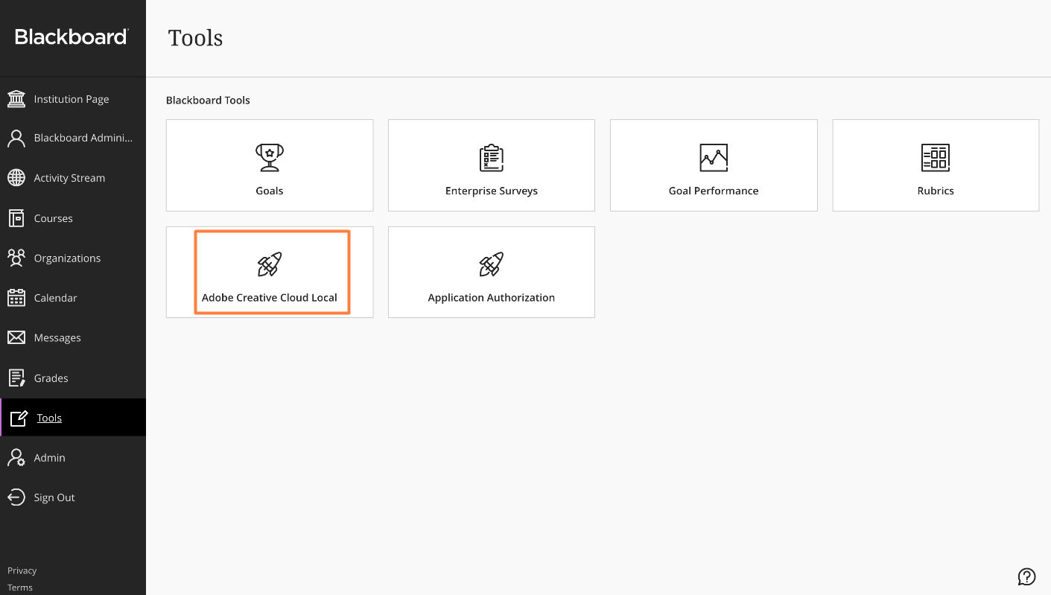Open Application Authorization label
Viewport: 1051px width, 595px height.
click(492, 298)
